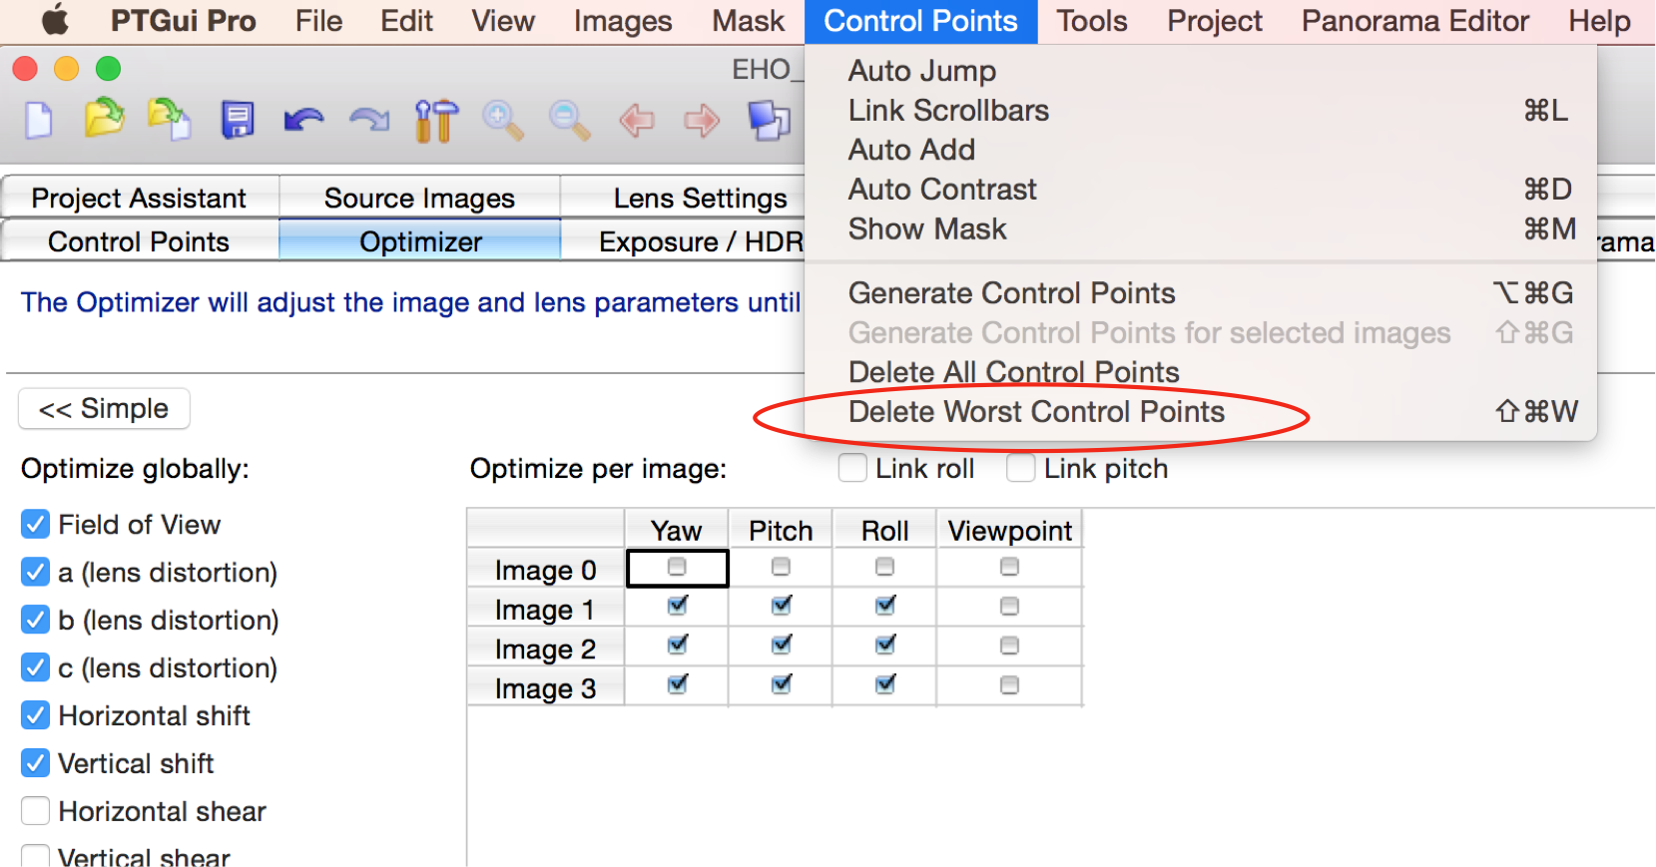Click the Yaw column header

[x=677, y=530]
